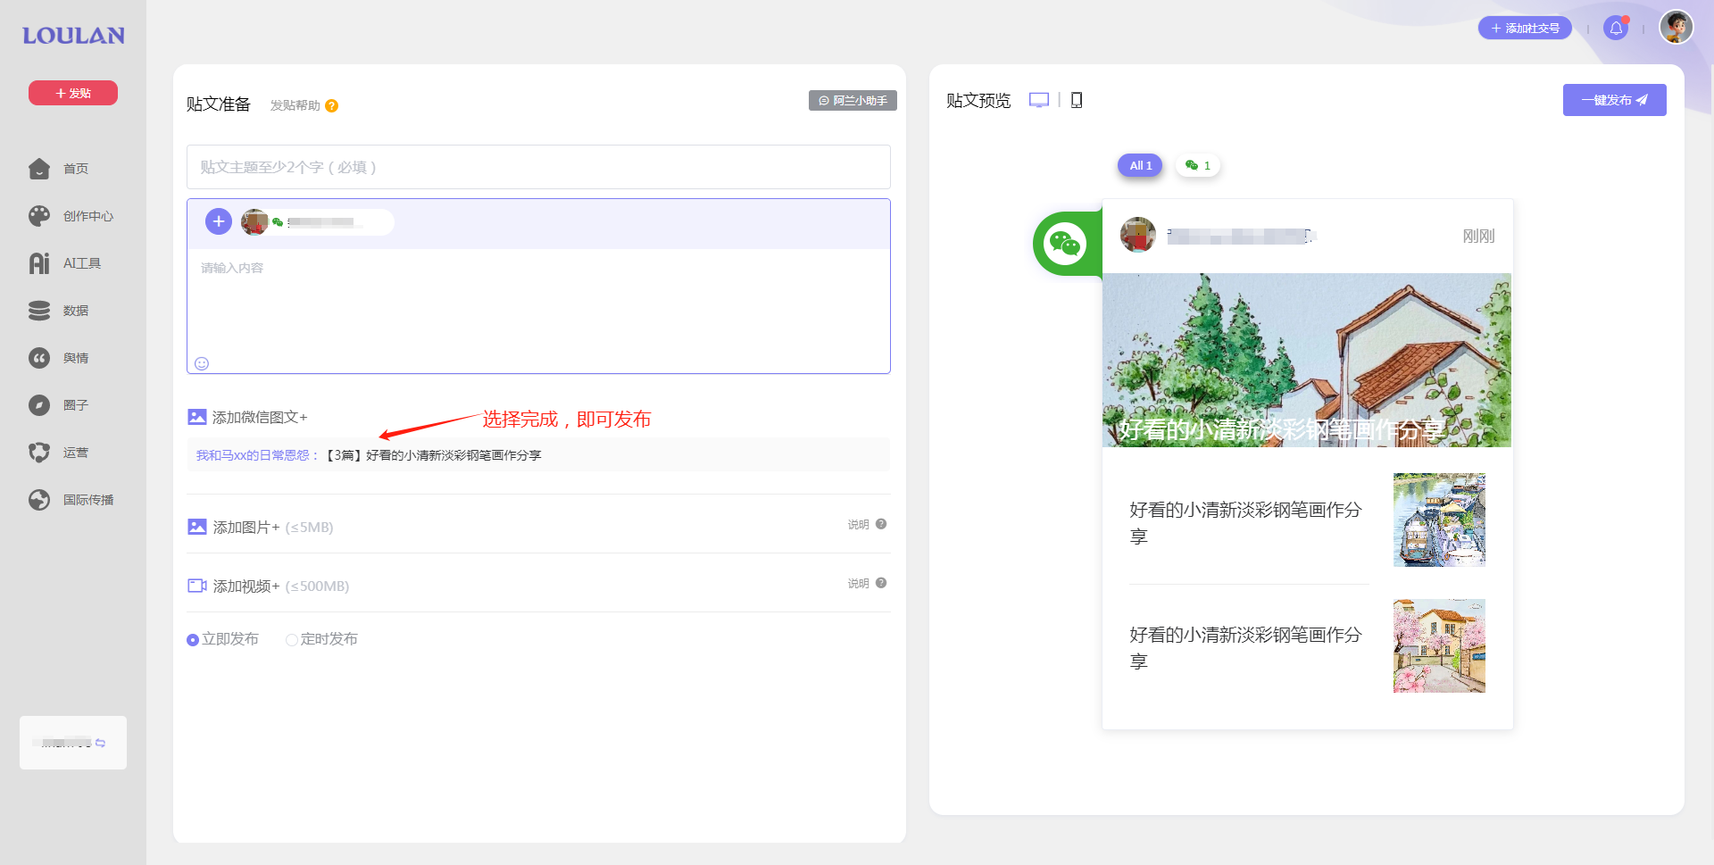
Task: Open 发贴帮助 help link
Action: (x=295, y=105)
